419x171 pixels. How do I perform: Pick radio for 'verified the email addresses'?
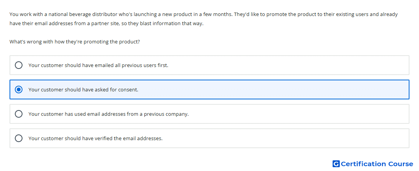(19, 138)
